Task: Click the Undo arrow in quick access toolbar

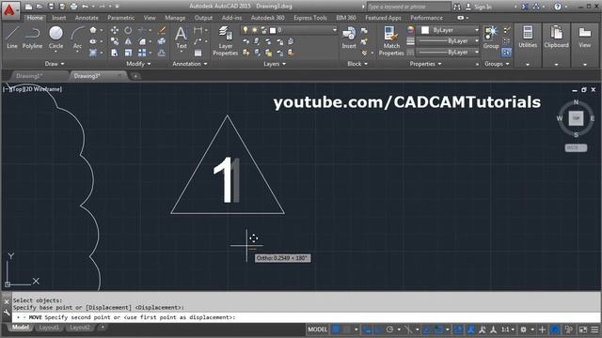Action: (x=85, y=7)
